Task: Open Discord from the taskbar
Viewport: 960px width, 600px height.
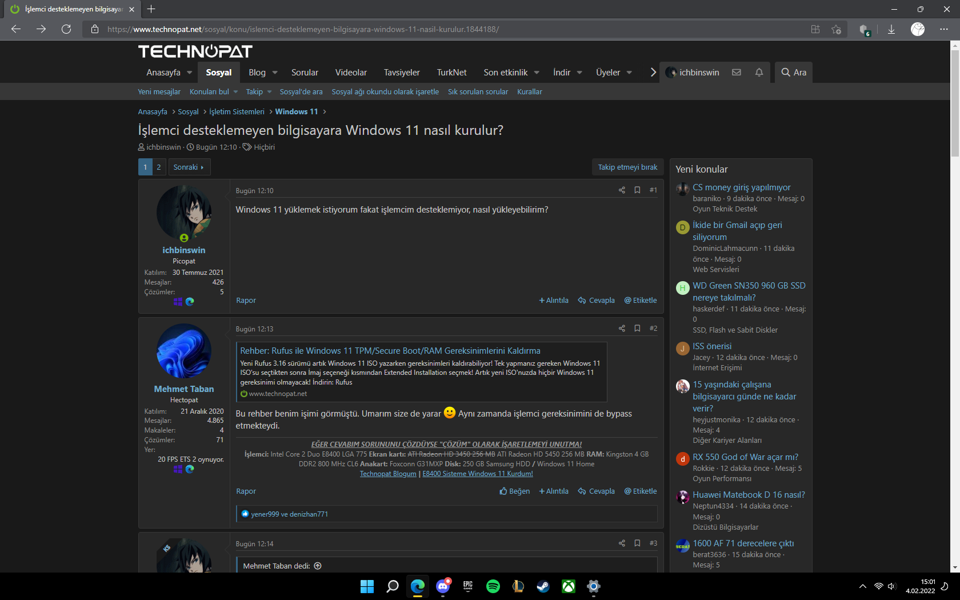Action: [443, 586]
